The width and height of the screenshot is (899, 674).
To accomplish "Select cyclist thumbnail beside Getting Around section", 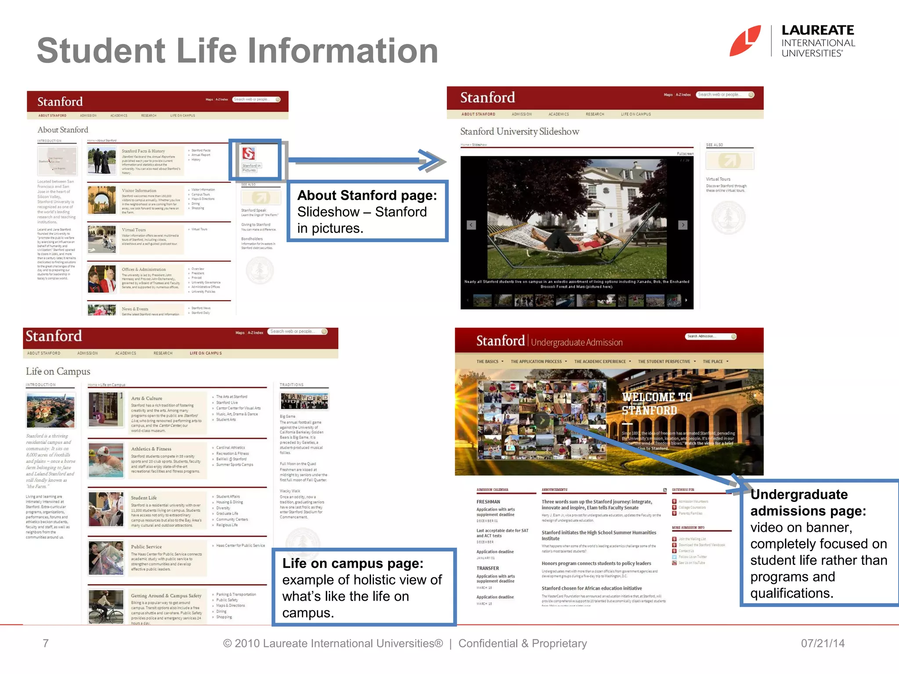I will coord(106,607).
